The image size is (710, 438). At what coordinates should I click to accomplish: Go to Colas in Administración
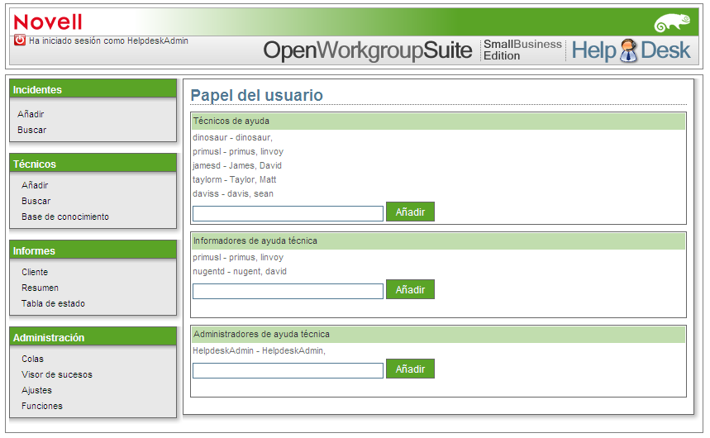pyautogui.click(x=32, y=359)
